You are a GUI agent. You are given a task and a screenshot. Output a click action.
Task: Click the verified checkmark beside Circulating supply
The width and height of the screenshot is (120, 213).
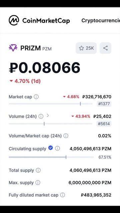pyautogui.click(x=50, y=148)
